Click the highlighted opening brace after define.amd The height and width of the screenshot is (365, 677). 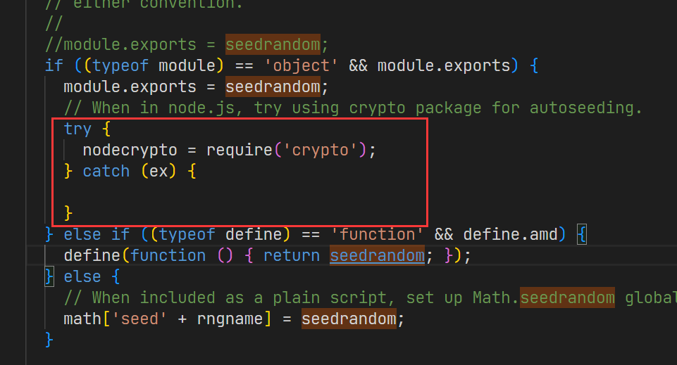pyautogui.click(x=582, y=234)
